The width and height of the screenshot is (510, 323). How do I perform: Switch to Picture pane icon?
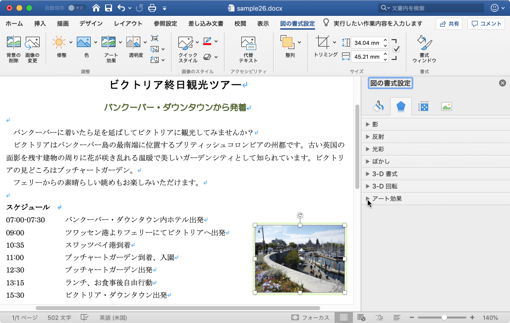point(446,106)
